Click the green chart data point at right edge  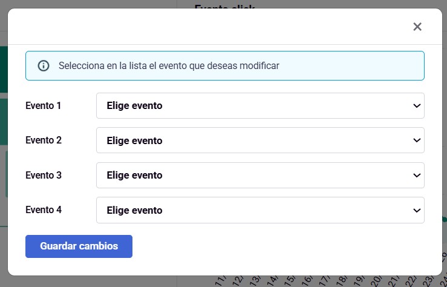pos(445,219)
